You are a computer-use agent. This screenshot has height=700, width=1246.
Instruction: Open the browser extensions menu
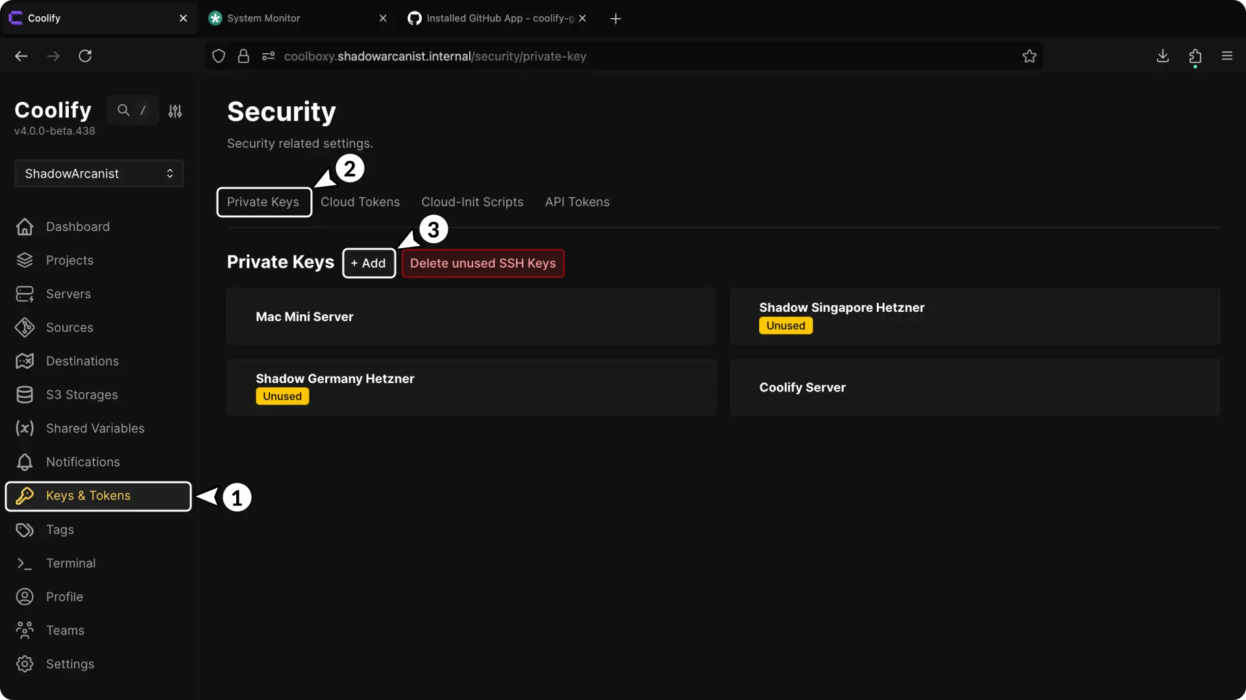1195,56
